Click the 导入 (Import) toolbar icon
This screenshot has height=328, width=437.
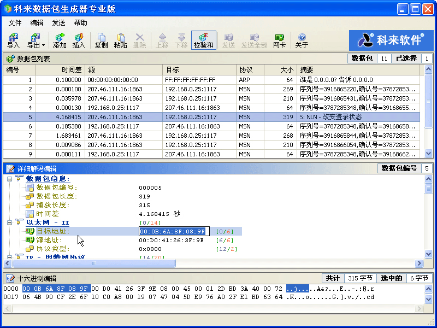[13, 40]
